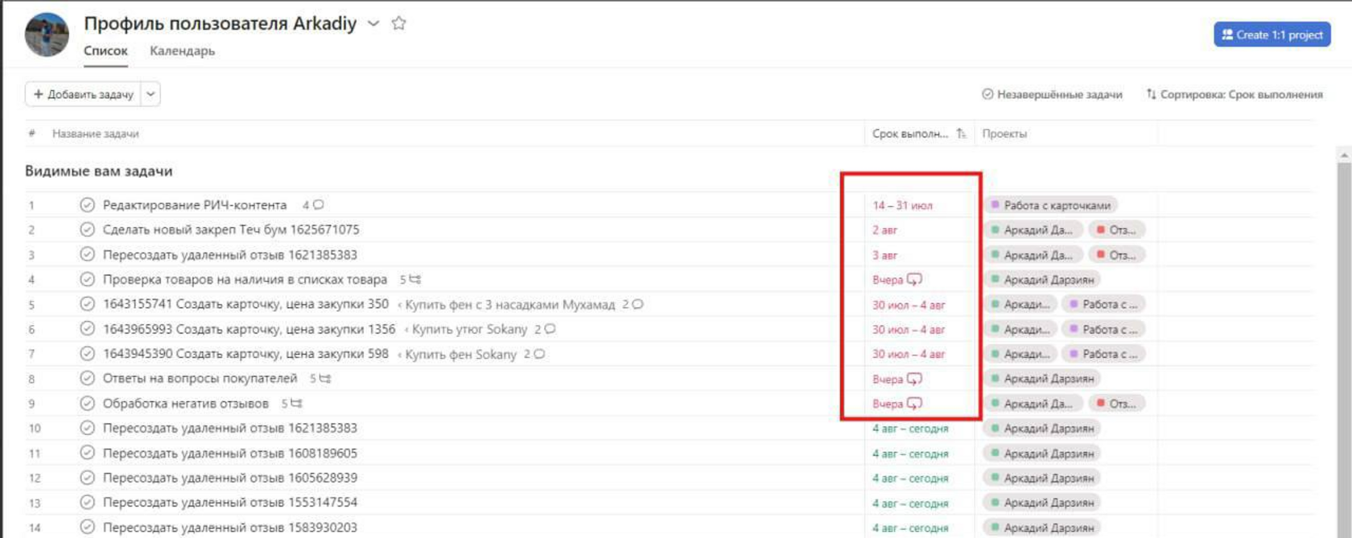The width and height of the screenshot is (1352, 538).
Task: Click the Добавить задачу button
Action: click(83, 94)
